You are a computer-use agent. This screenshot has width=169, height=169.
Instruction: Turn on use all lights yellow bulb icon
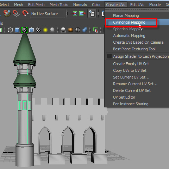[x=45, y=30]
